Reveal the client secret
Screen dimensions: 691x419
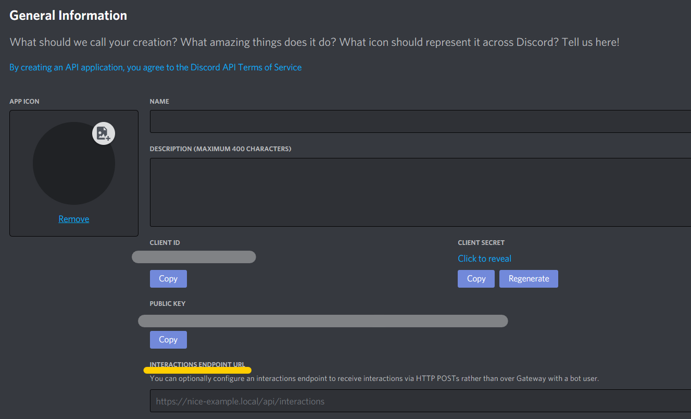[484, 258]
